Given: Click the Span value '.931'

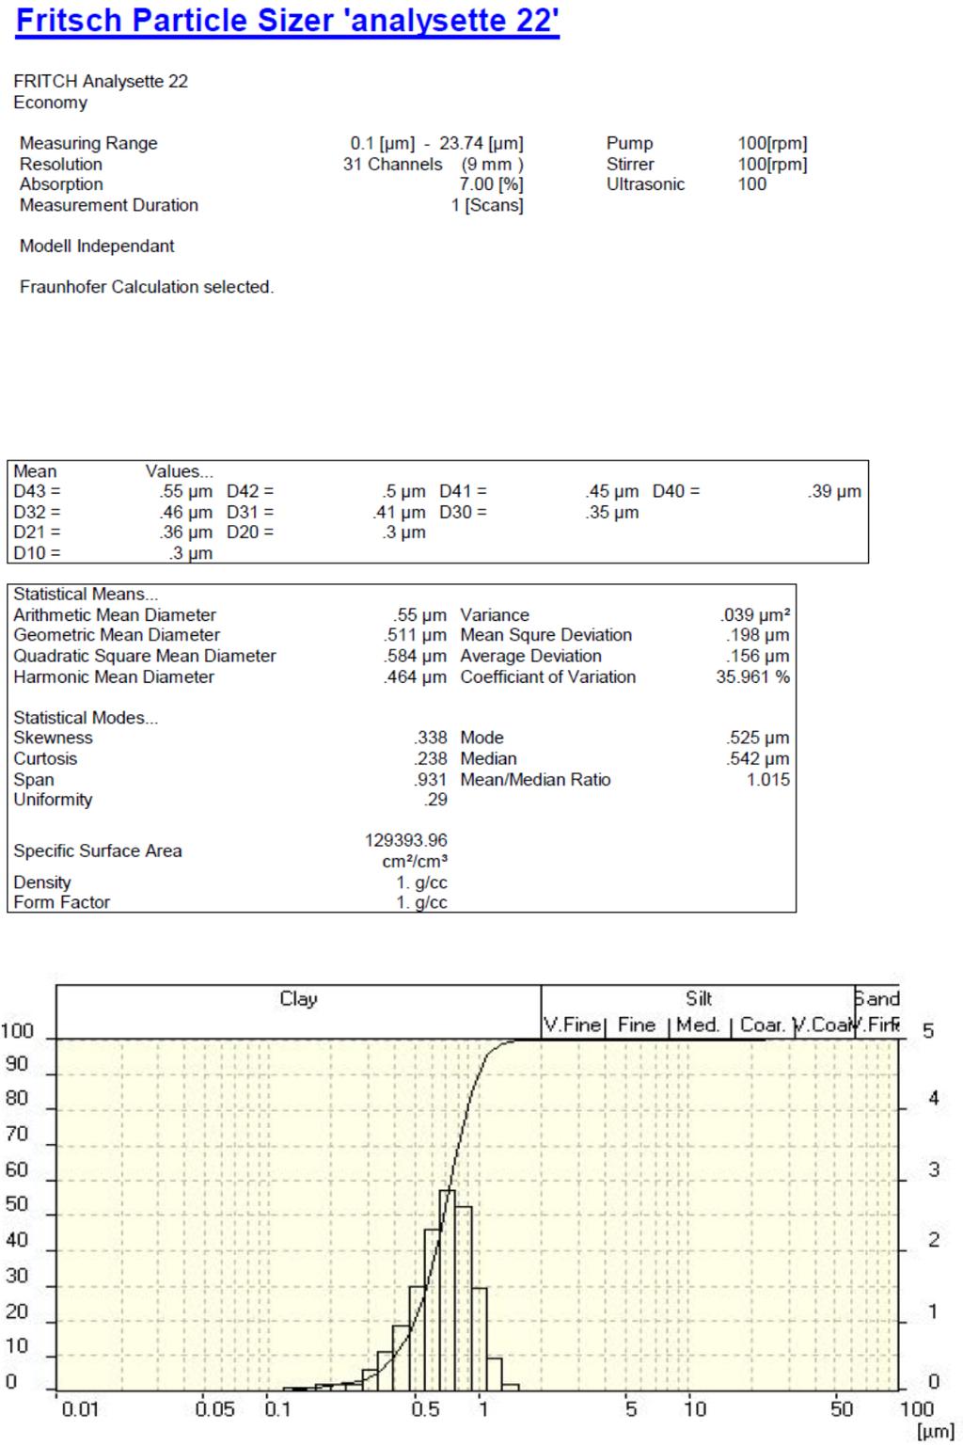Looking at the screenshot, I should point(431,780).
